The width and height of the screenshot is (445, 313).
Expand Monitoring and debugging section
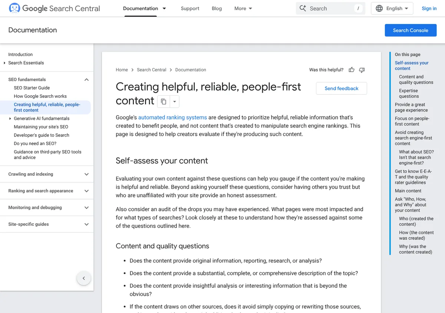point(86,208)
